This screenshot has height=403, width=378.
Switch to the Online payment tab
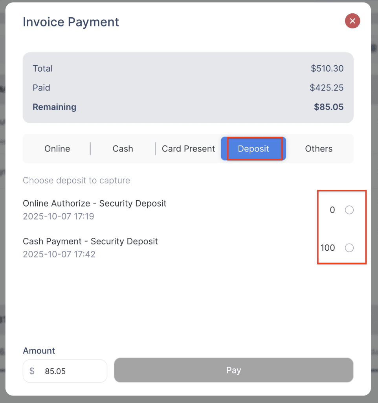(x=57, y=149)
